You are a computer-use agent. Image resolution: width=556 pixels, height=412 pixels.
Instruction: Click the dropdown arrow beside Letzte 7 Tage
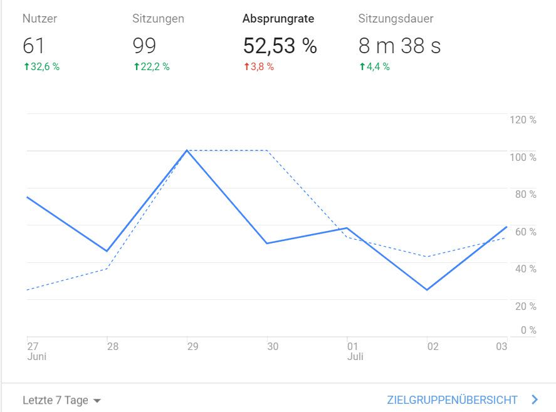(x=98, y=401)
